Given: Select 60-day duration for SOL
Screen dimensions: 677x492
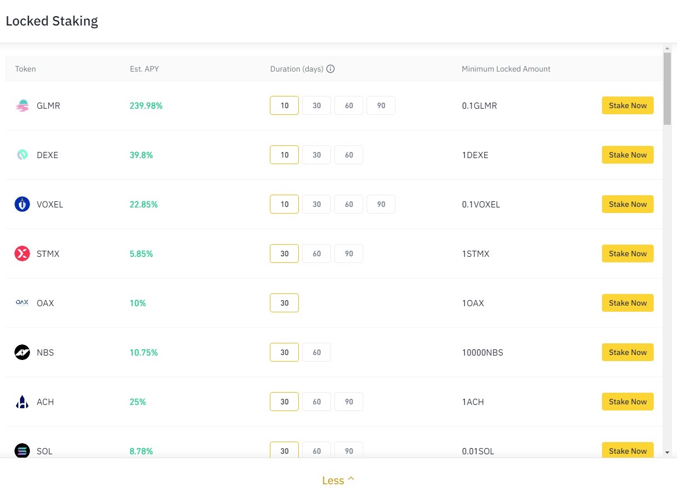Looking at the screenshot, I should coord(317,450).
